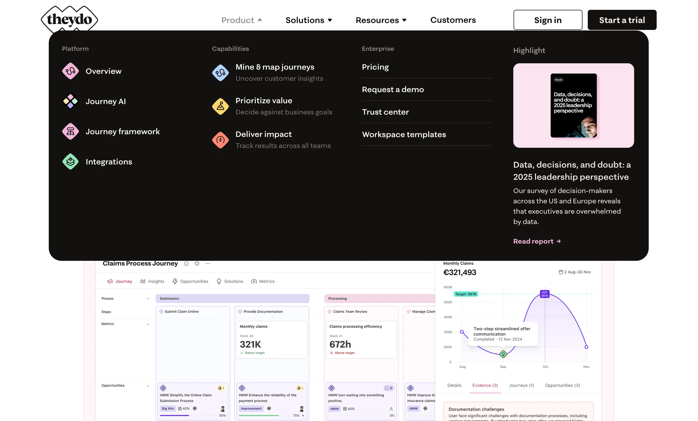The width and height of the screenshot is (698, 421).
Task: Click the Mine & map journeys icon
Action: [220, 73]
